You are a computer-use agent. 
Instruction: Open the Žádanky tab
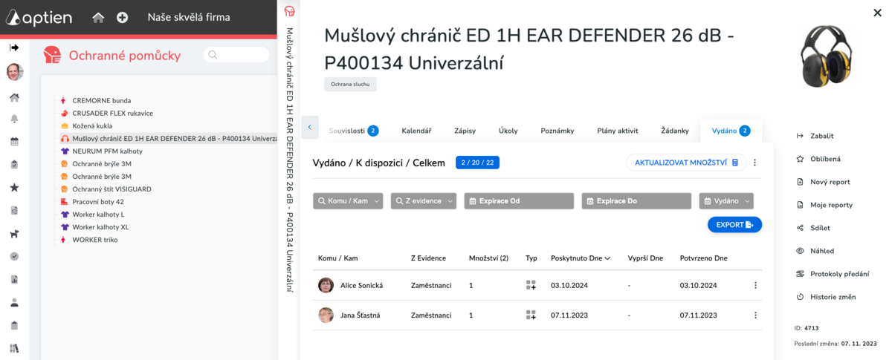[x=674, y=131]
